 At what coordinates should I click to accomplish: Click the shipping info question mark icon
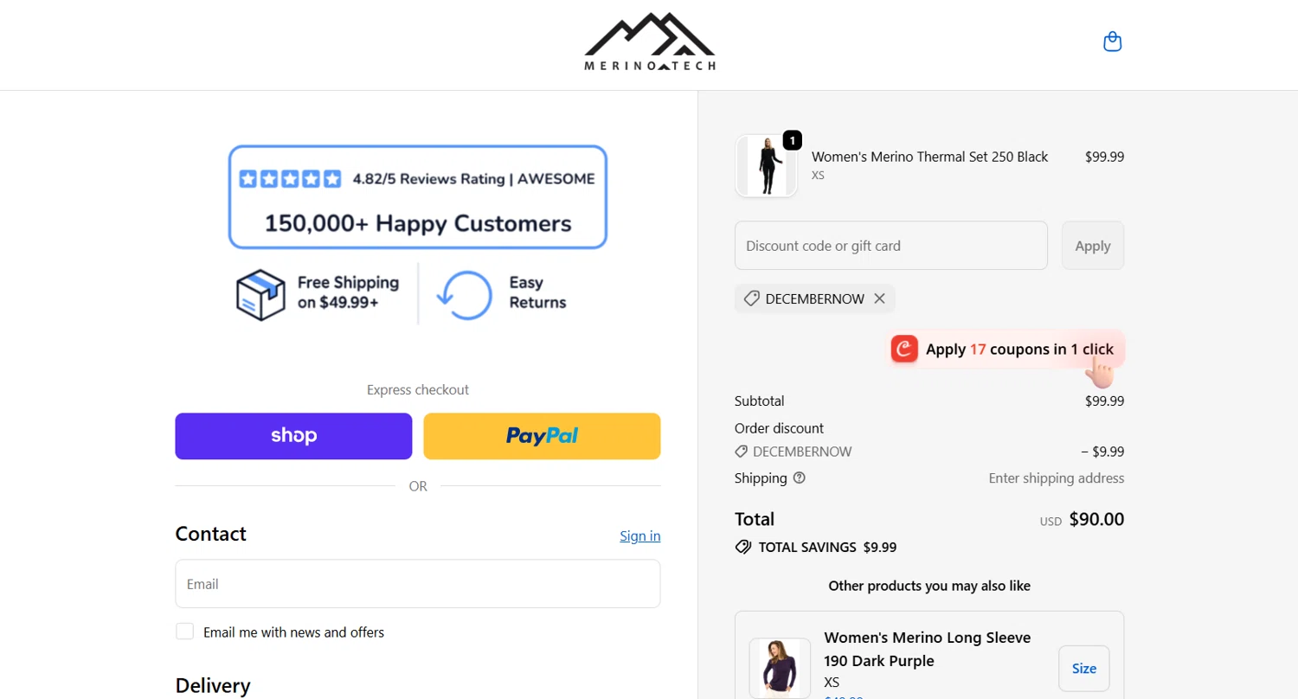[799, 478]
